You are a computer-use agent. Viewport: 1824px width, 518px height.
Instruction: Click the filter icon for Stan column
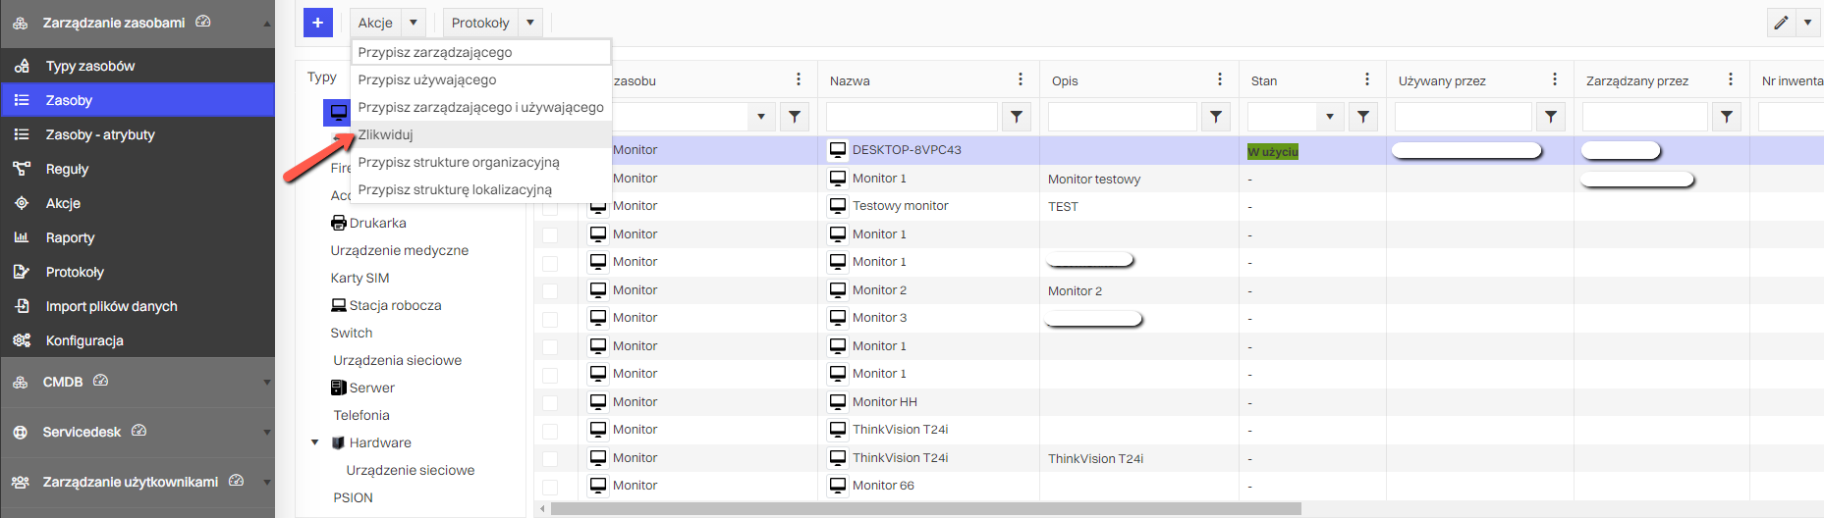coord(1363,117)
